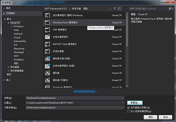Click the 共用的專案 shared project icon
Viewport: 176px width, 122px height.
click(x=48, y=51)
